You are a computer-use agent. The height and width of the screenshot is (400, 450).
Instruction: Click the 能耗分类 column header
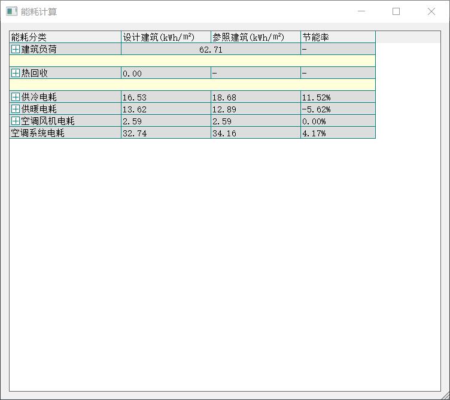(65, 38)
